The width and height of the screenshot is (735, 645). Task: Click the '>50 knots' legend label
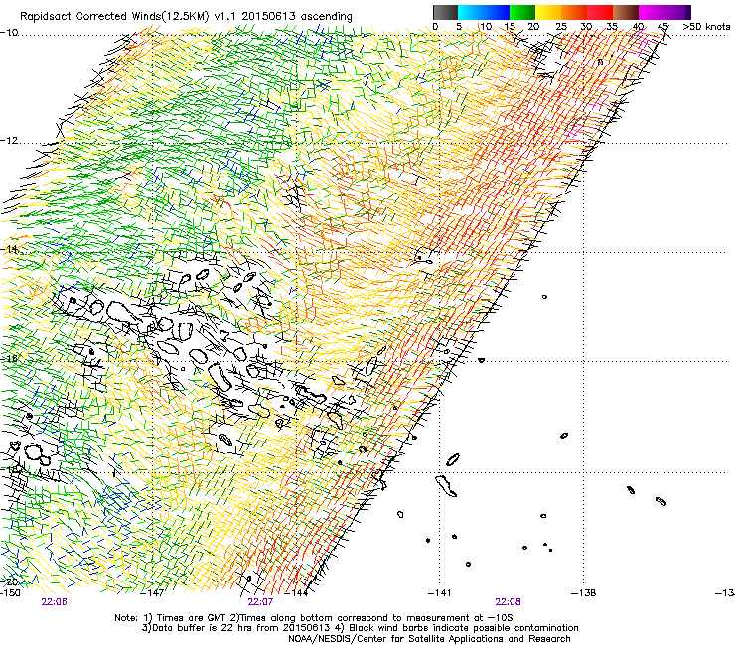pos(706,27)
